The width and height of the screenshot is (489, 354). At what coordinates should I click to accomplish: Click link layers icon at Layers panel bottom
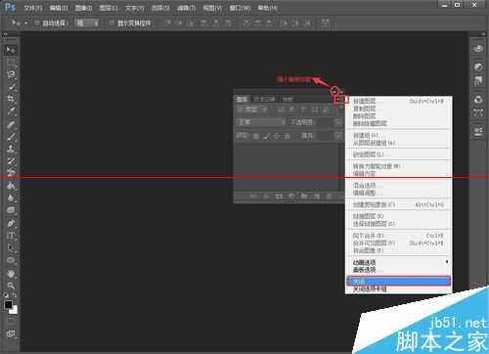253,197
